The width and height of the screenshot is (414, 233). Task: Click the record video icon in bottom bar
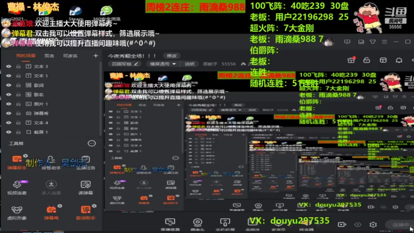[342, 225]
